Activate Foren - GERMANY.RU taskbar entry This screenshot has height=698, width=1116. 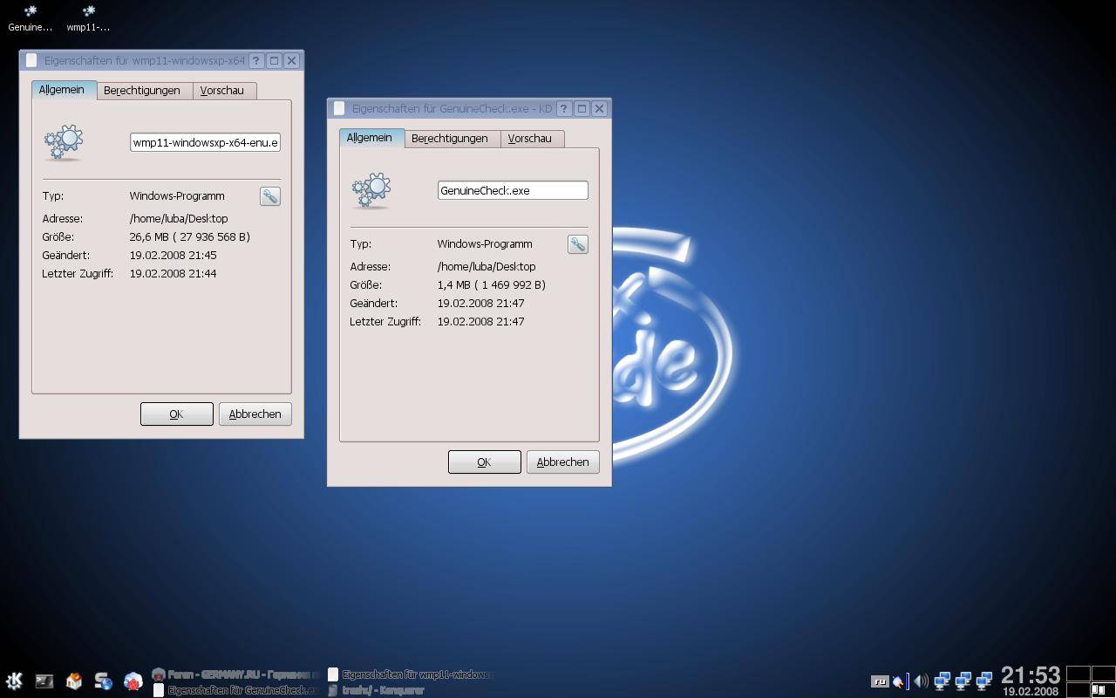(235, 674)
